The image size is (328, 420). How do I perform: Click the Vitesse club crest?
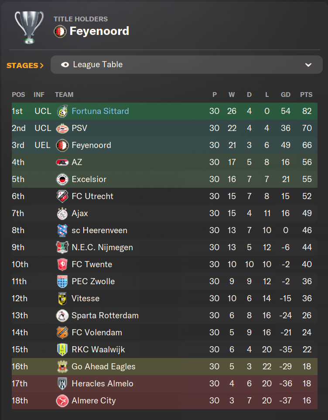coord(62,299)
